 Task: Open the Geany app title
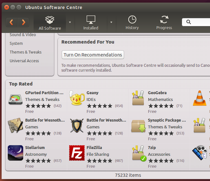pyautogui.click(x=92, y=93)
